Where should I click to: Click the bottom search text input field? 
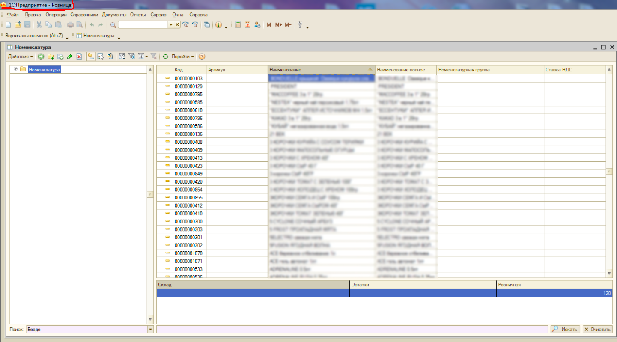tap(352, 329)
